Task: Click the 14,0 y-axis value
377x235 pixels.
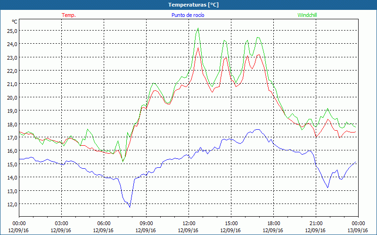Action: tap(12, 178)
